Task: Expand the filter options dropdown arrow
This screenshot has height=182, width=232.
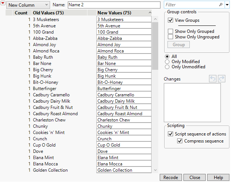Action: click(x=226, y=5)
